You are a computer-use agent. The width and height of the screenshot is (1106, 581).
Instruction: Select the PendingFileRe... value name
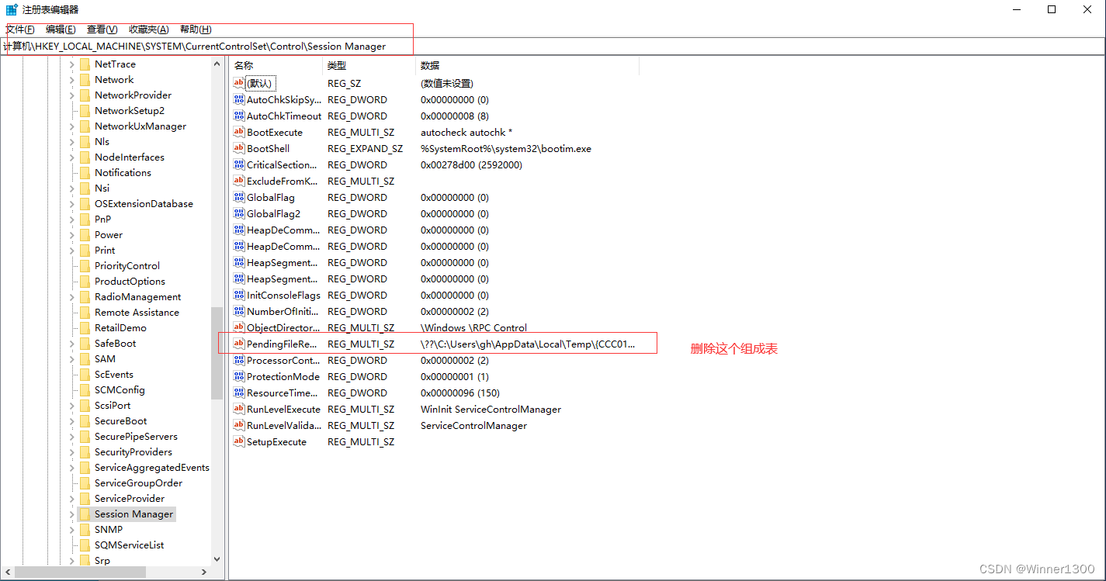click(283, 344)
